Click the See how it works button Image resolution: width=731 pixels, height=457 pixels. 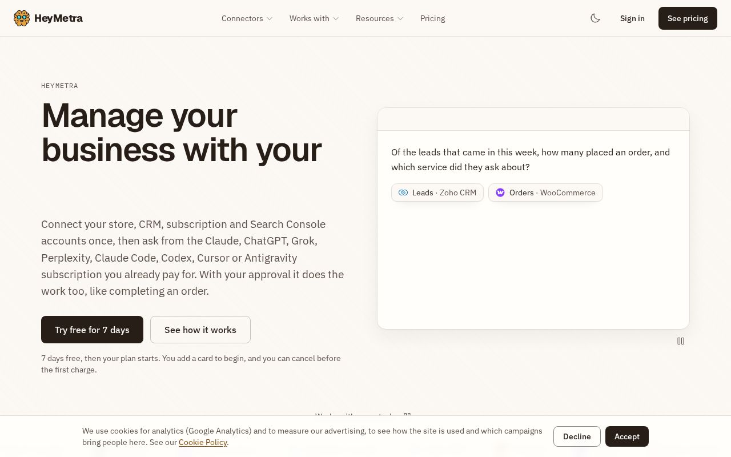click(200, 330)
